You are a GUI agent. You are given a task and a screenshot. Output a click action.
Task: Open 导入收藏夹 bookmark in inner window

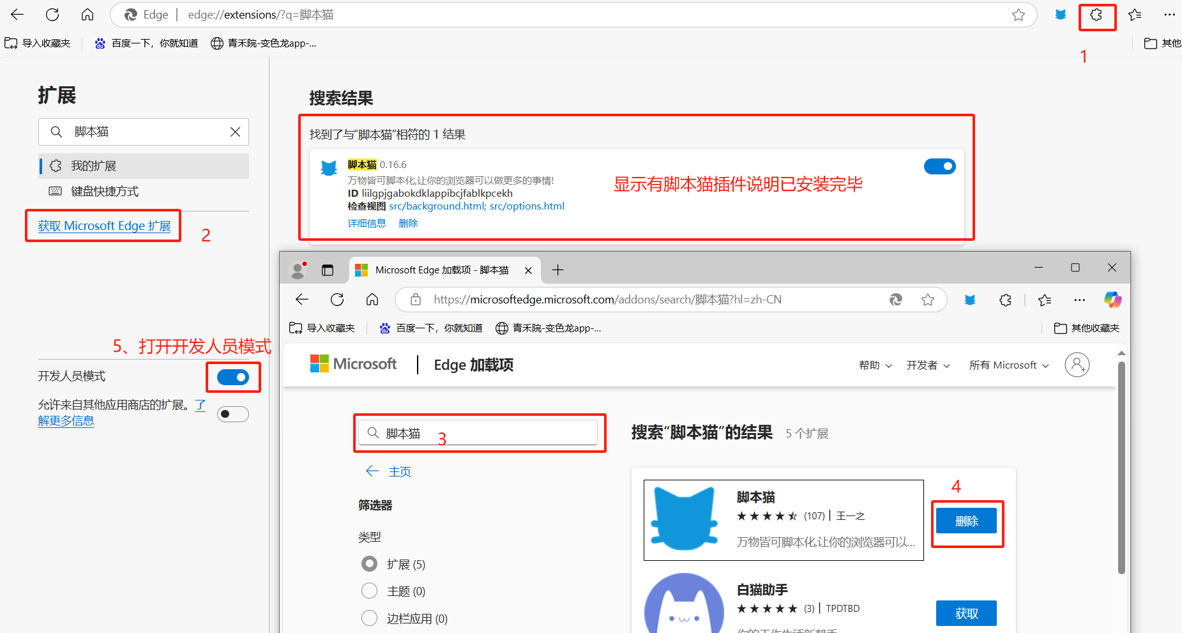click(322, 328)
